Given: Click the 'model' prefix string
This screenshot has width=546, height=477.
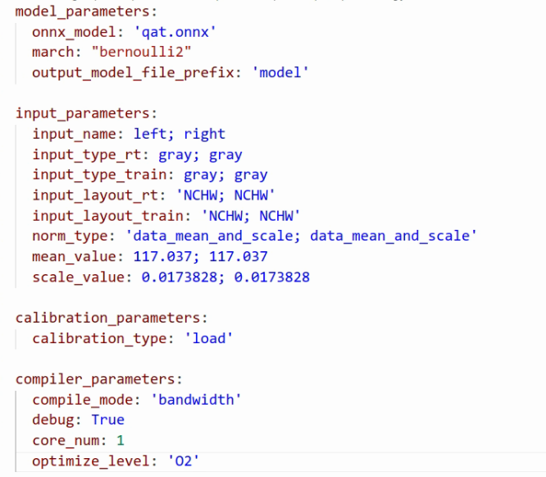Looking at the screenshot, I should tap(283, 73).
